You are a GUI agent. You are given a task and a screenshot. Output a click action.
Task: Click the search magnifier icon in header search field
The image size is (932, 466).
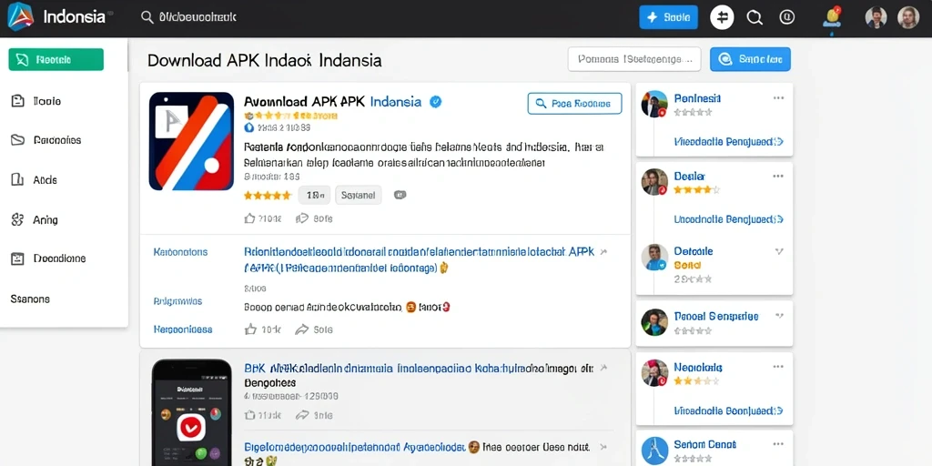point(147,17)
